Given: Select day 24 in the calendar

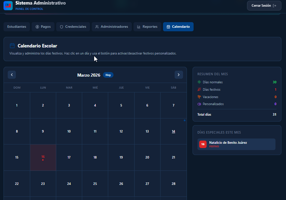Looking at the screenshot, I should (69, 184).
